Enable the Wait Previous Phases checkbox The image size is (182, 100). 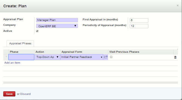click(x=111, y=57)
